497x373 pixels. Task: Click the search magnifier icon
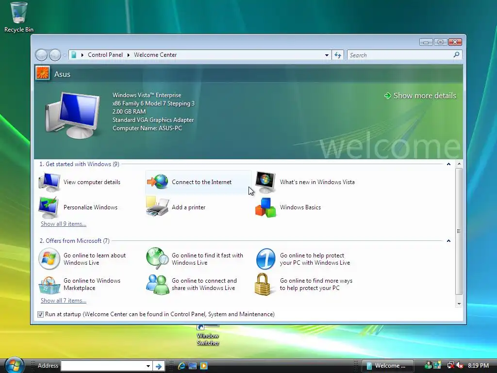(x=456, y=55)
